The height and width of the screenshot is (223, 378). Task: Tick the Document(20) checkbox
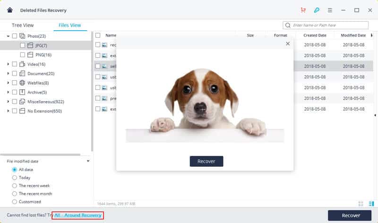[15, 74]
